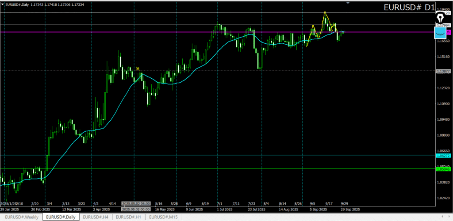The height and width of the screenshot is (221, 453).
Task: Open the triangle menu beside EURUSD#,Daily
Action: click(3, 4)
